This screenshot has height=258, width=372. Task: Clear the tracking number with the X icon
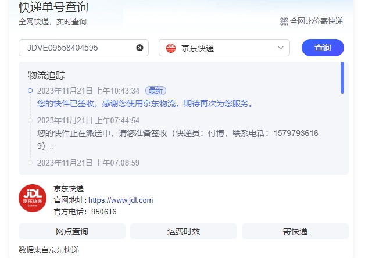[139, 48]
